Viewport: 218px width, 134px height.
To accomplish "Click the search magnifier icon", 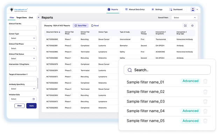I will pos(130,70).
